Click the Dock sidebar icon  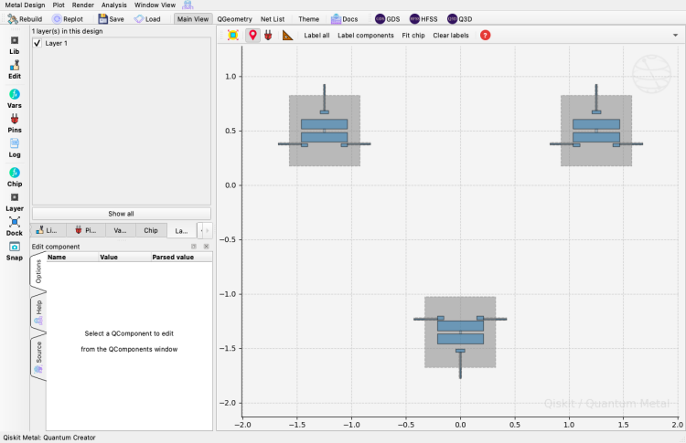(x=15, y=227)
